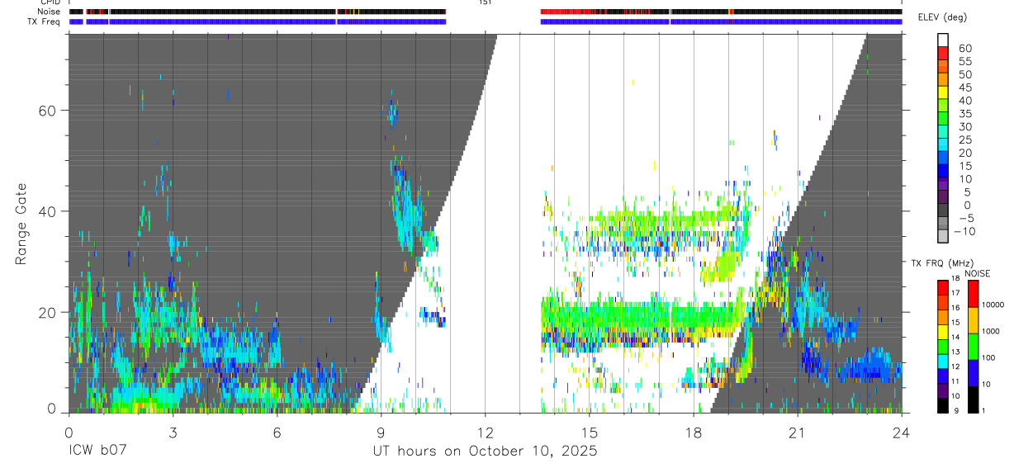This screenshot has height=468, width=1014.
Task: Select the 'Noise' row label at top left
Action: 49,12
